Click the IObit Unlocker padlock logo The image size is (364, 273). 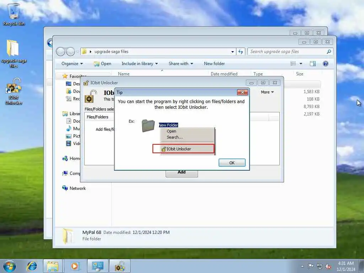tap(91, 96)
